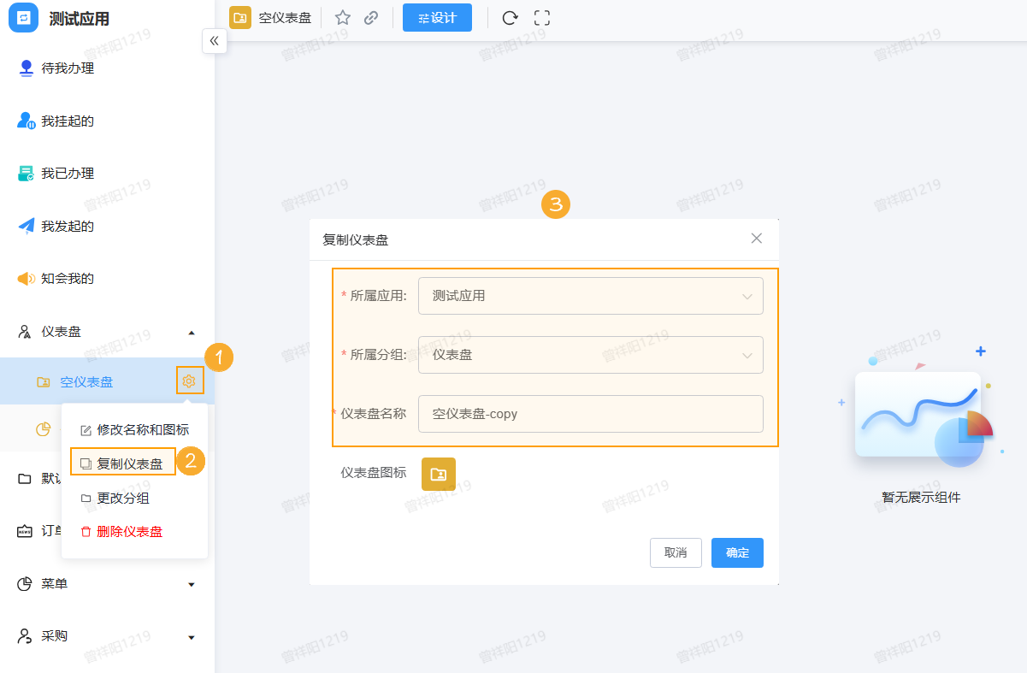Select the 待我办理 stamp icon in the sidebar

pyautogui.click(x=26, y=68)
